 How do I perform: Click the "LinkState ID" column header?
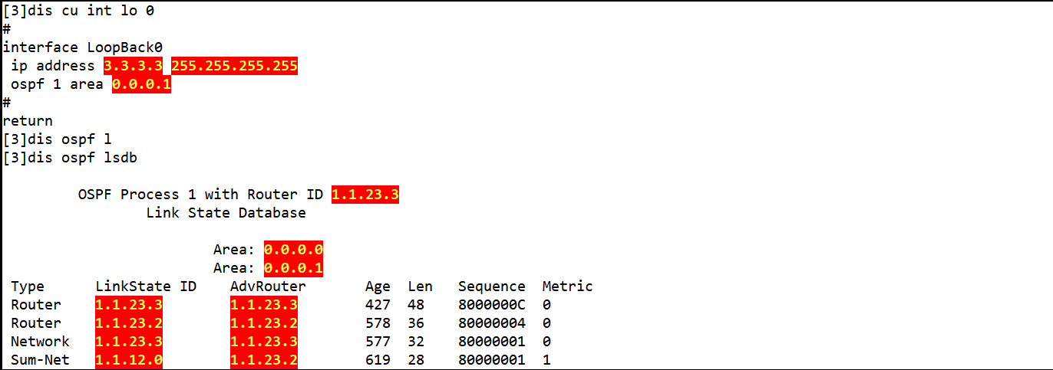pyautogui.click(x=146, y=287)
